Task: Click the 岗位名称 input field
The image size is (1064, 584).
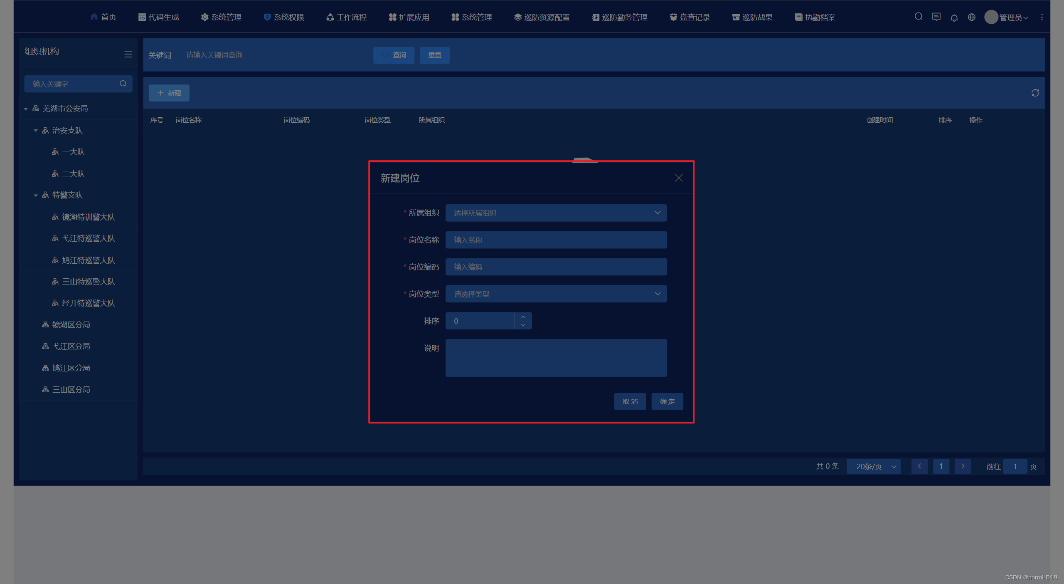Action: pyautogui.click(x=556, y=240)
